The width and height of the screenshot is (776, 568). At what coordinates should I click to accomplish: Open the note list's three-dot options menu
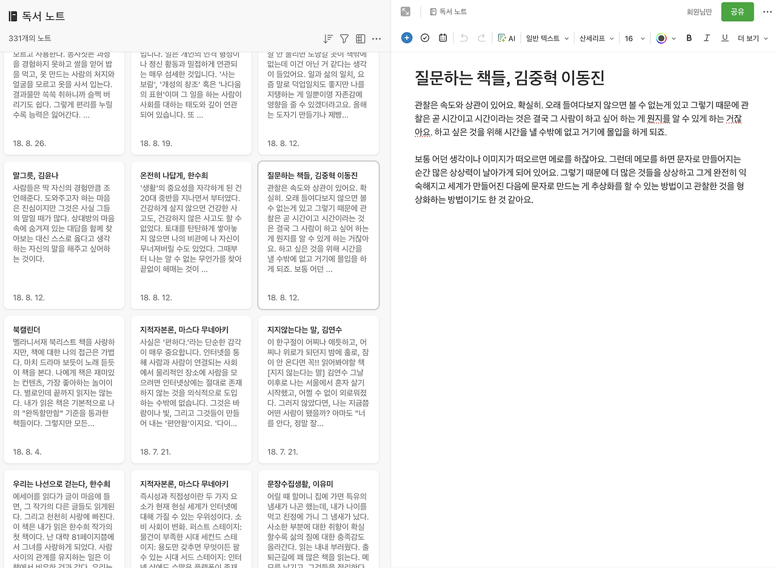coord(376,38)
